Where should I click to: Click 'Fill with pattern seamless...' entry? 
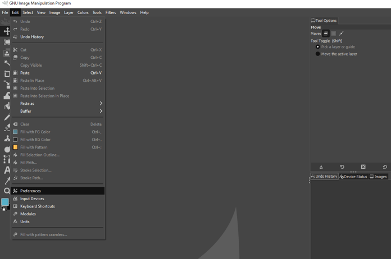pos(58,235)
